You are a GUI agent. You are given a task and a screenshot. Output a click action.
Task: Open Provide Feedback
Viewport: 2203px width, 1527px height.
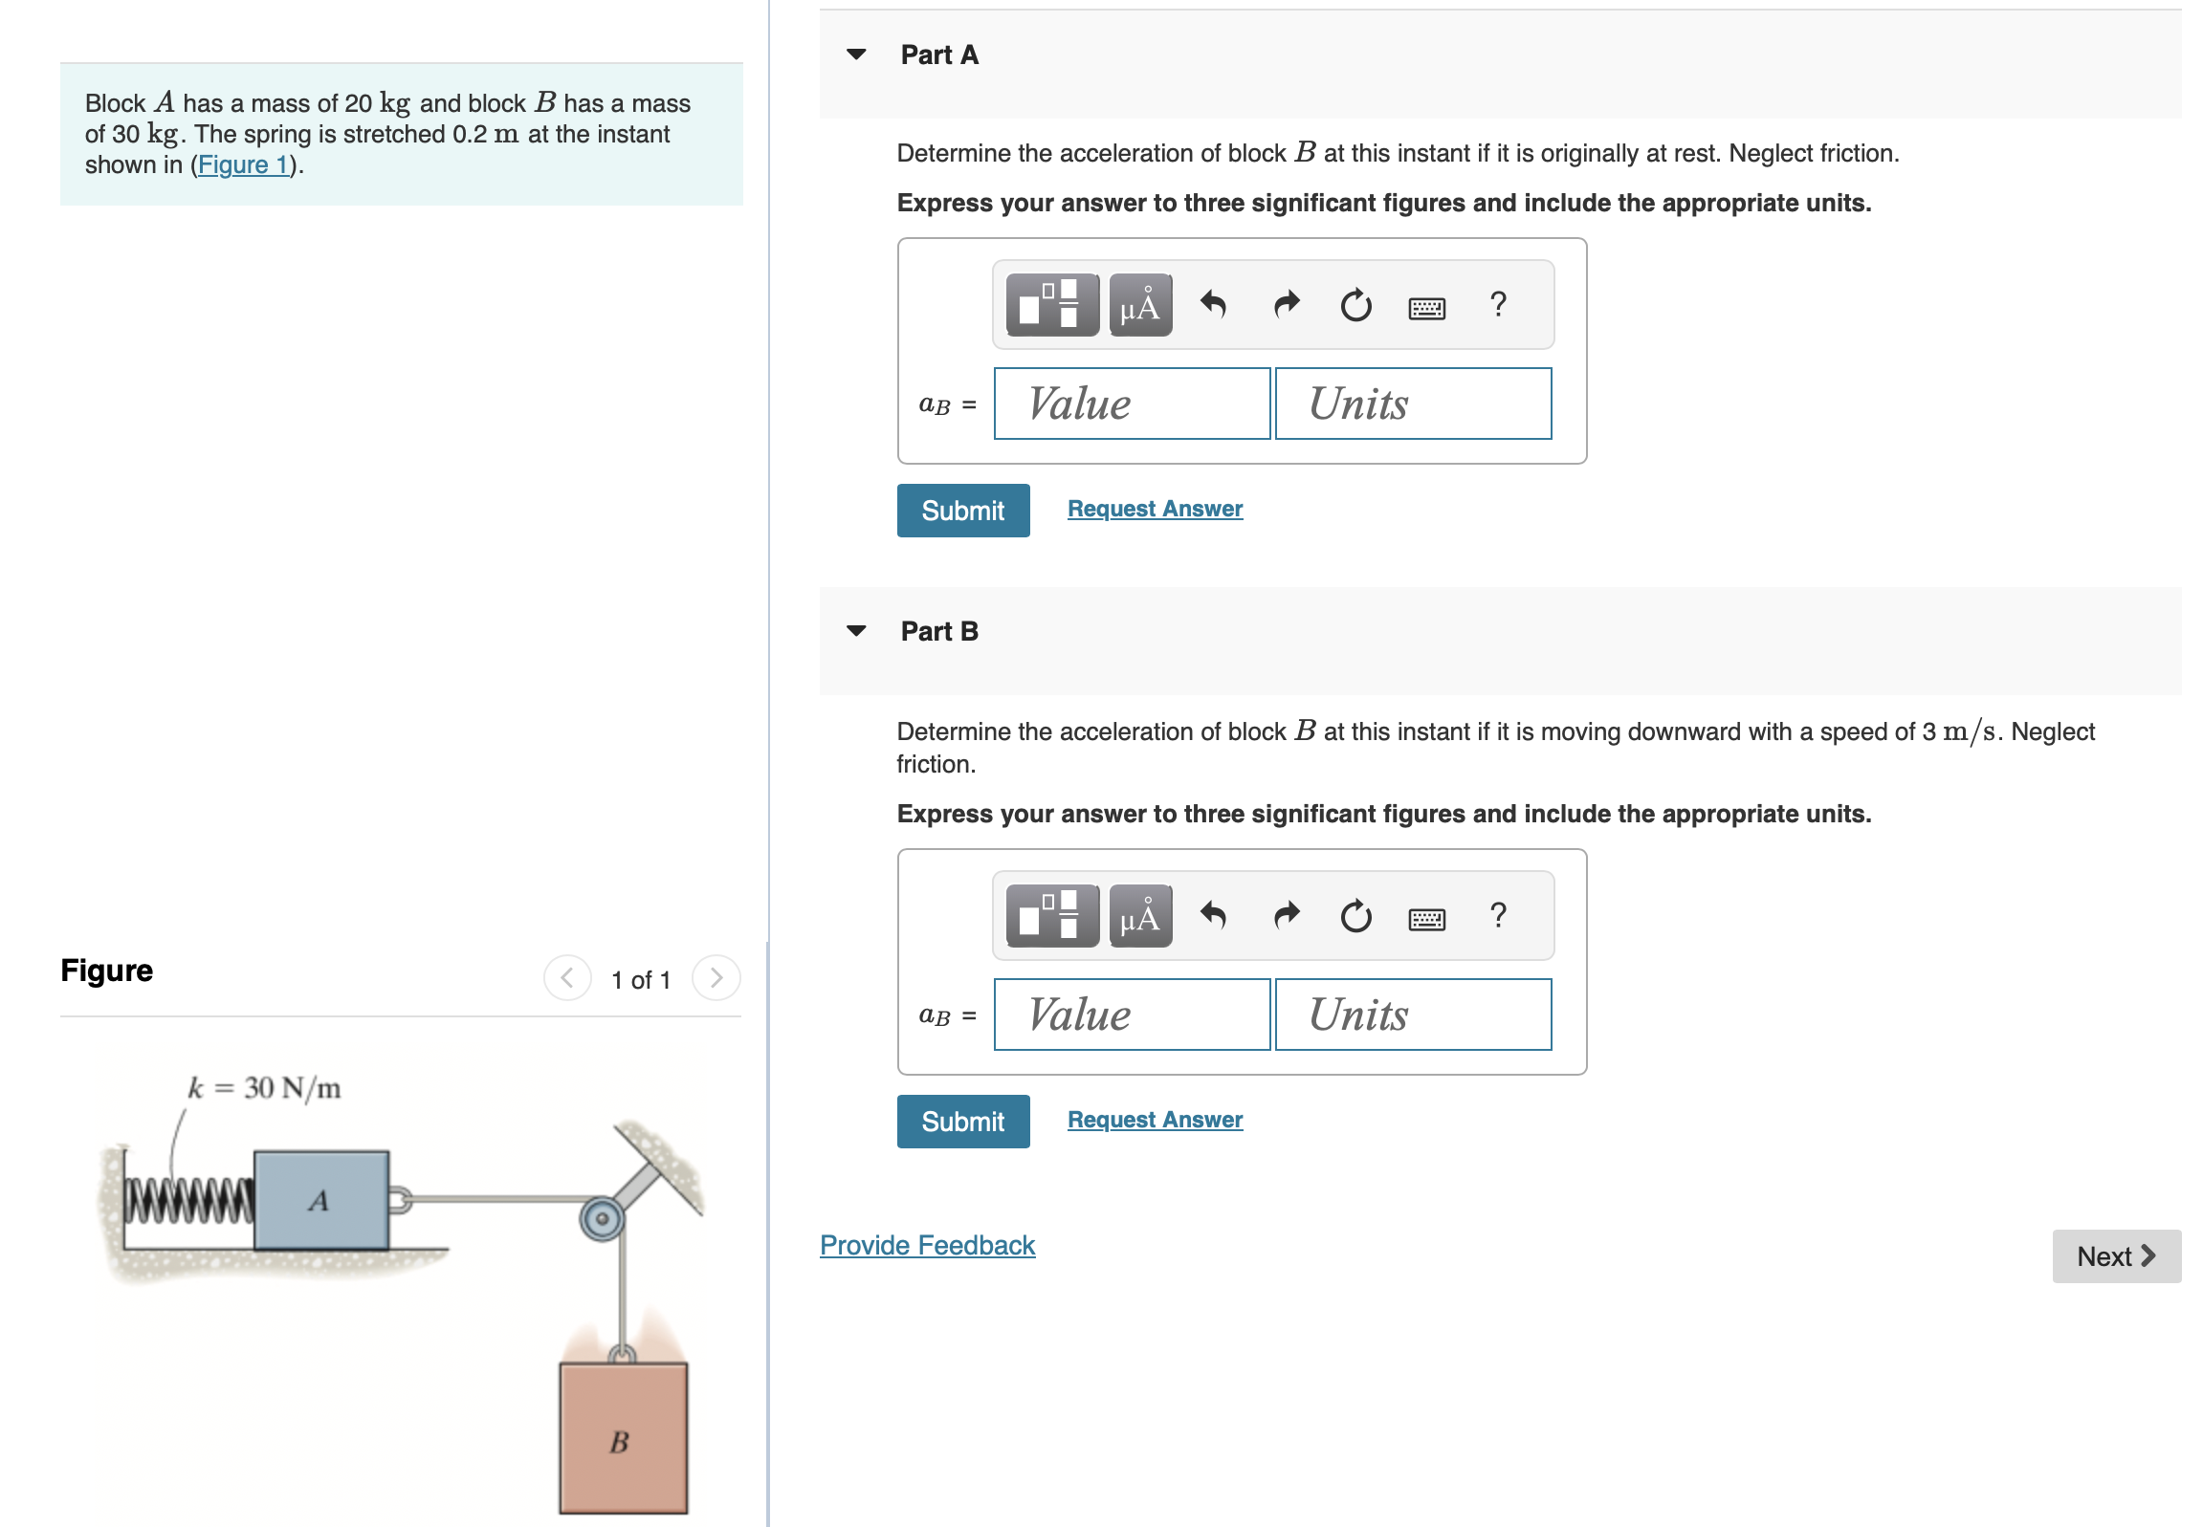[x=926, y=1245]
